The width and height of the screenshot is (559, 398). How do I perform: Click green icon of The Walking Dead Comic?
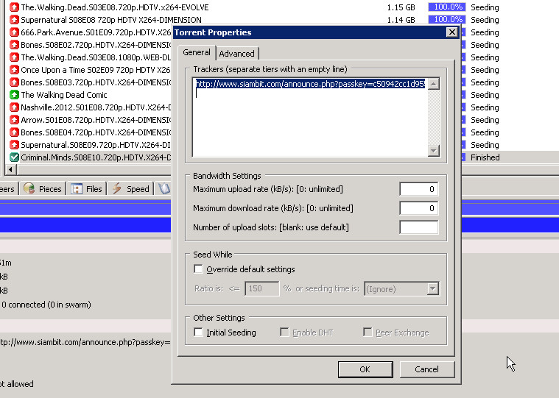click(14, 95)
